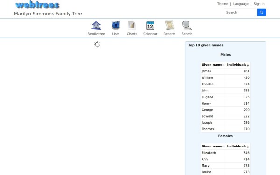The width and height of the screenshot is (280, 175).
Task: Sort Females table by Given name
Action: (213, 146)
